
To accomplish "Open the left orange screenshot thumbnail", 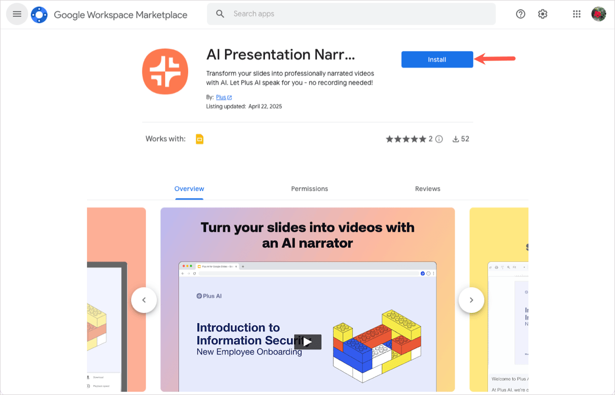I will pos(116,300).
